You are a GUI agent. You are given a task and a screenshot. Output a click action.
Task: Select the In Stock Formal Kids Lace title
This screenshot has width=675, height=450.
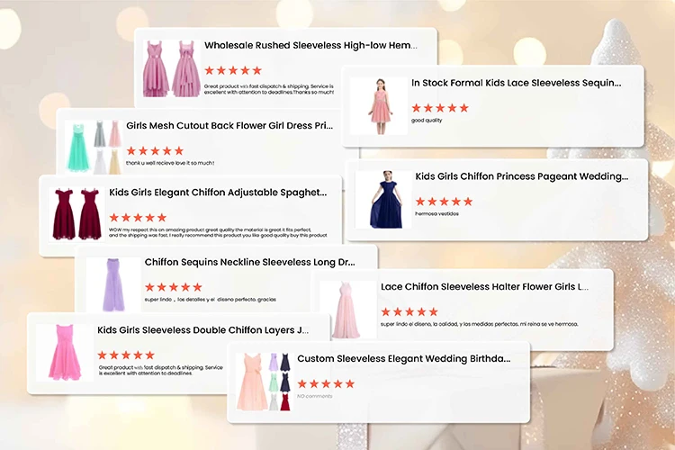point(517,83)
